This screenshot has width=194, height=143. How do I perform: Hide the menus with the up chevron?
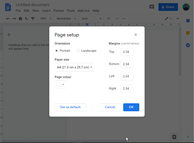click(178, 19)
